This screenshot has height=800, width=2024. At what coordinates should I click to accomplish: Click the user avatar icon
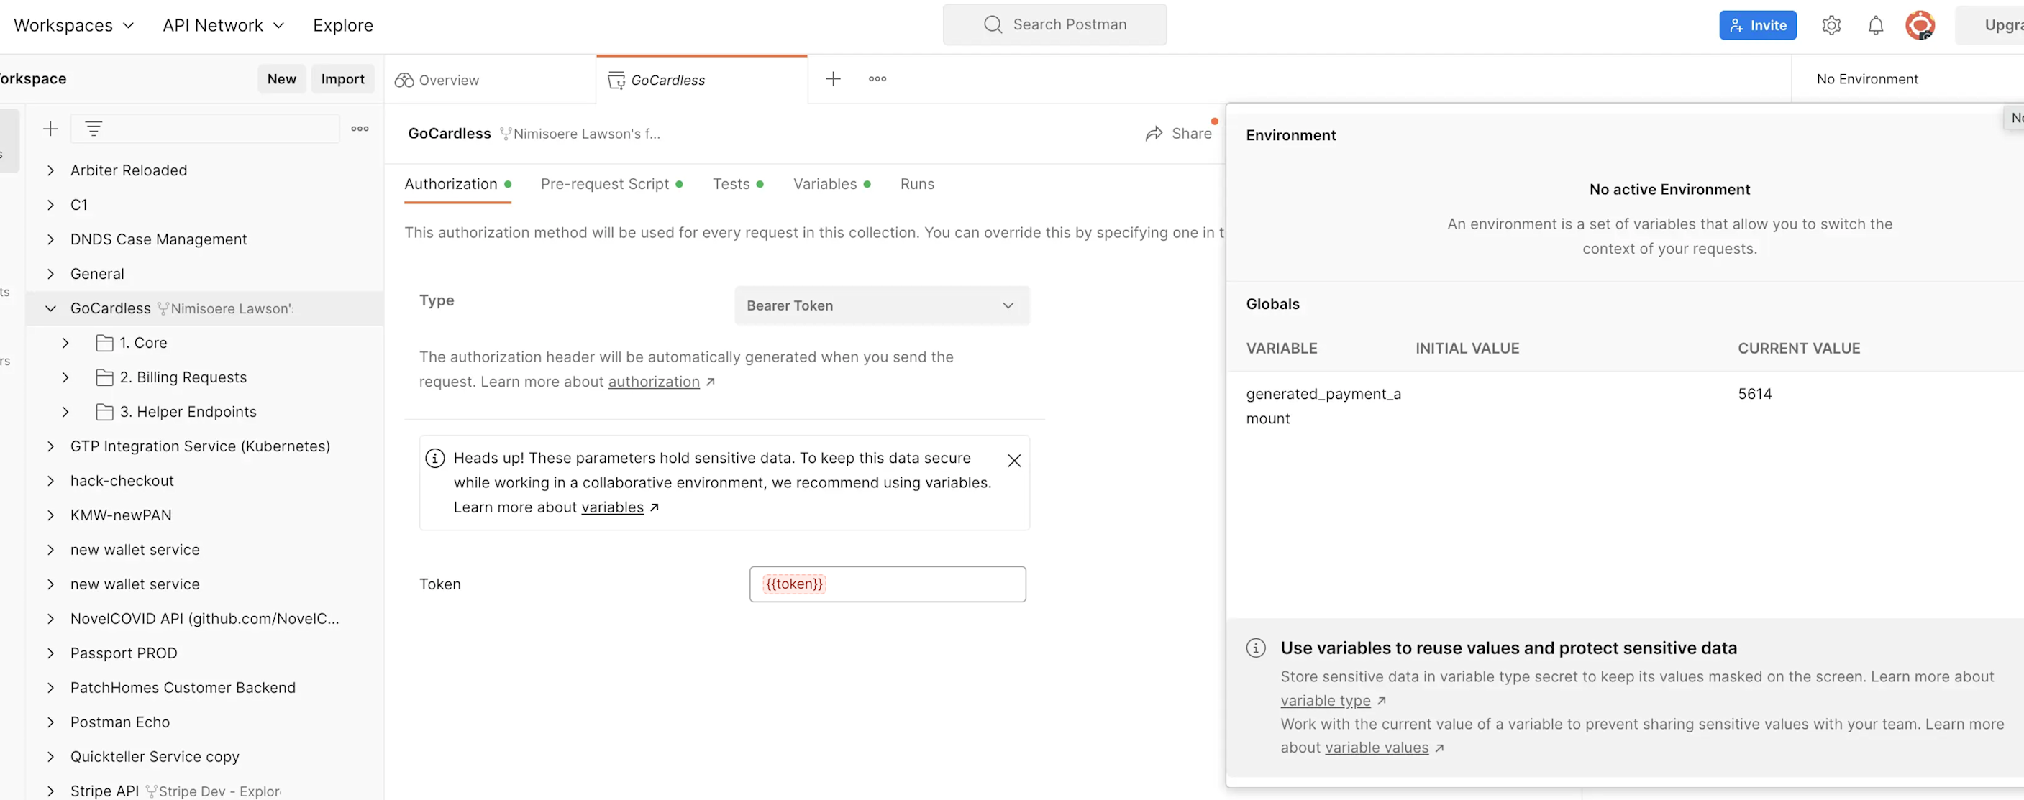click(1920, 25)
